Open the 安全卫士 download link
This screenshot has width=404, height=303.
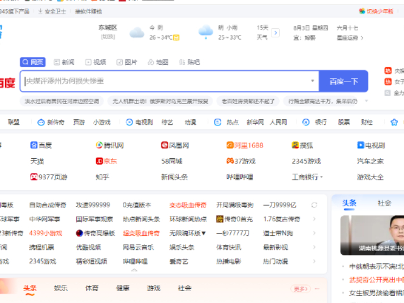(x=52, y=11)
